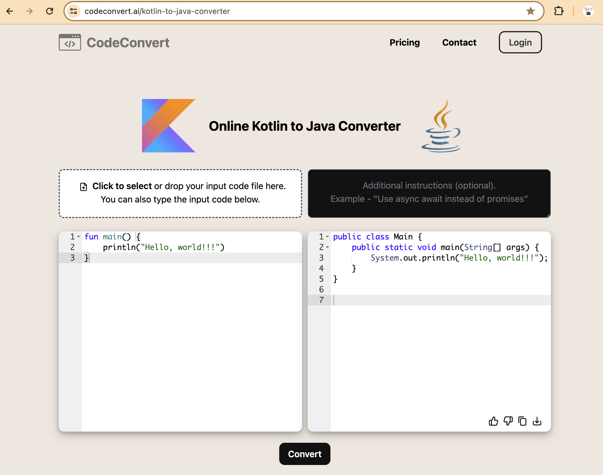Collapse fold arrow on Kotlin line 1

[79, 237]
